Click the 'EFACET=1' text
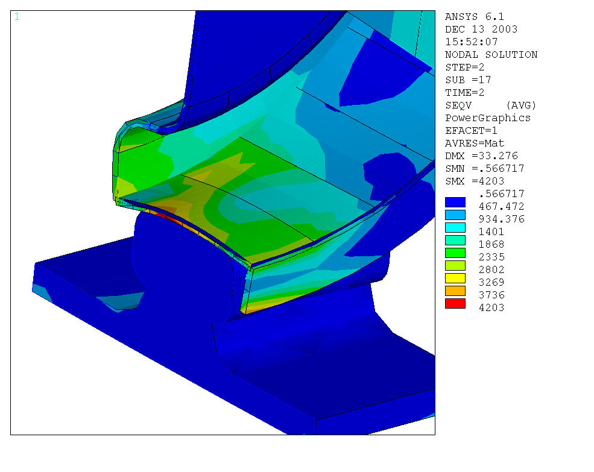This screenshot has width=594, height=472. coord(471,130)
